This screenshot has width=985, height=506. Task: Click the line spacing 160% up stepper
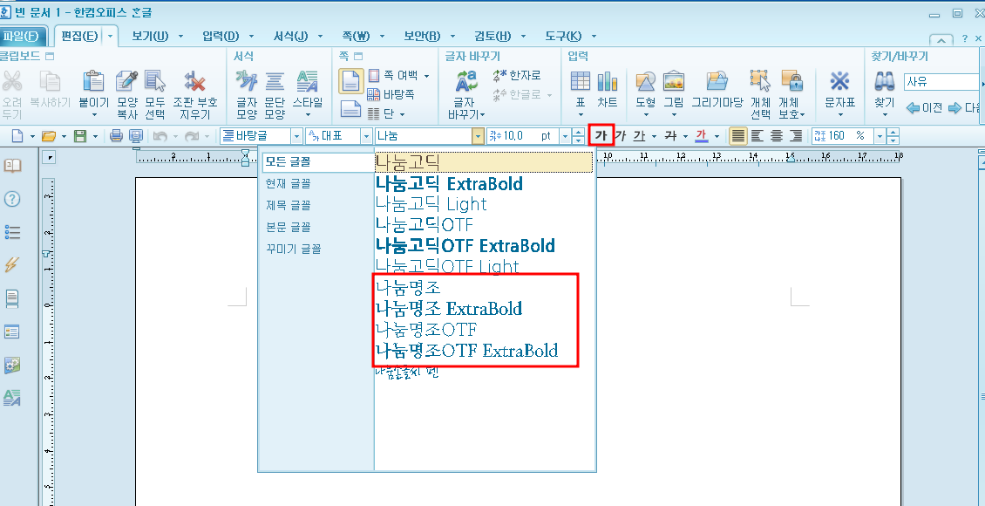click(892, 131)
